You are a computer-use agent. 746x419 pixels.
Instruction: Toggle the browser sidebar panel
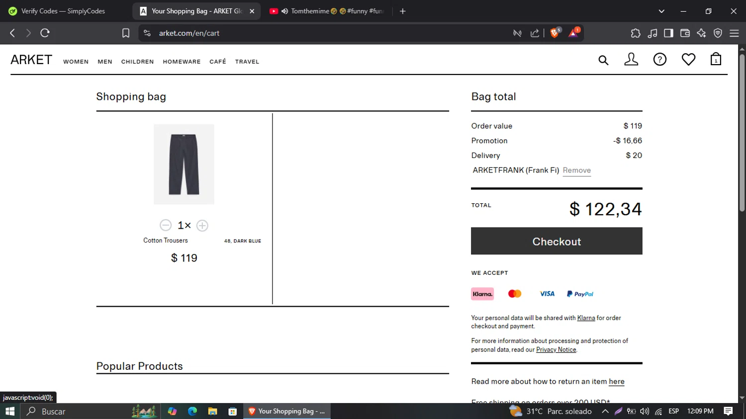coord(668,33)
